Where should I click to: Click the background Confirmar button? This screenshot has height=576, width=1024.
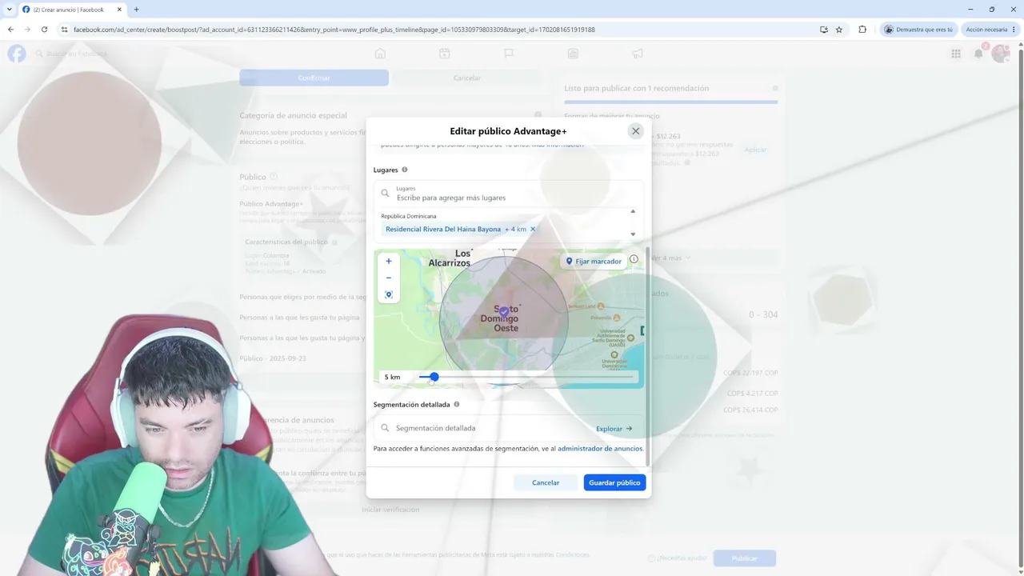point(314,78)
